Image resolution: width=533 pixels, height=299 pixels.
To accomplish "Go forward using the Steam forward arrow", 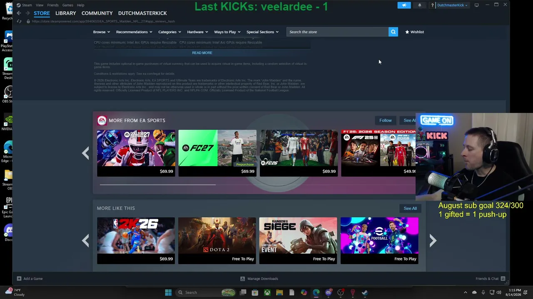I will coord(27,13).
